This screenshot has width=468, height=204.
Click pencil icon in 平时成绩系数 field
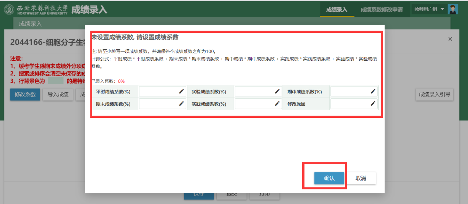pos(181,91)
